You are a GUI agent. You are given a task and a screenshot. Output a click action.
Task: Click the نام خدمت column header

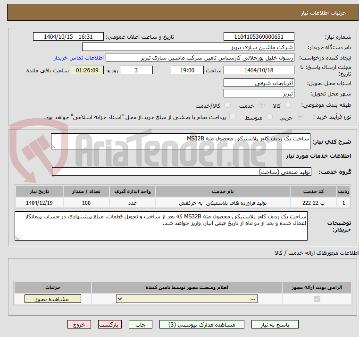pos(223,191)
